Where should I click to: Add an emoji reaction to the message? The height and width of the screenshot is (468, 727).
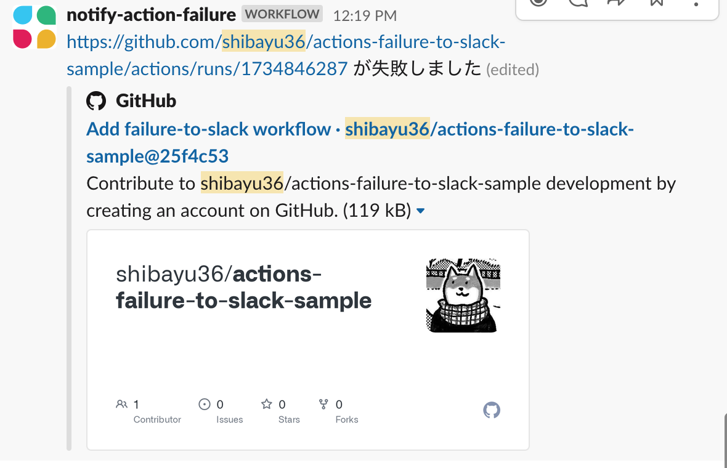point(538,3)
